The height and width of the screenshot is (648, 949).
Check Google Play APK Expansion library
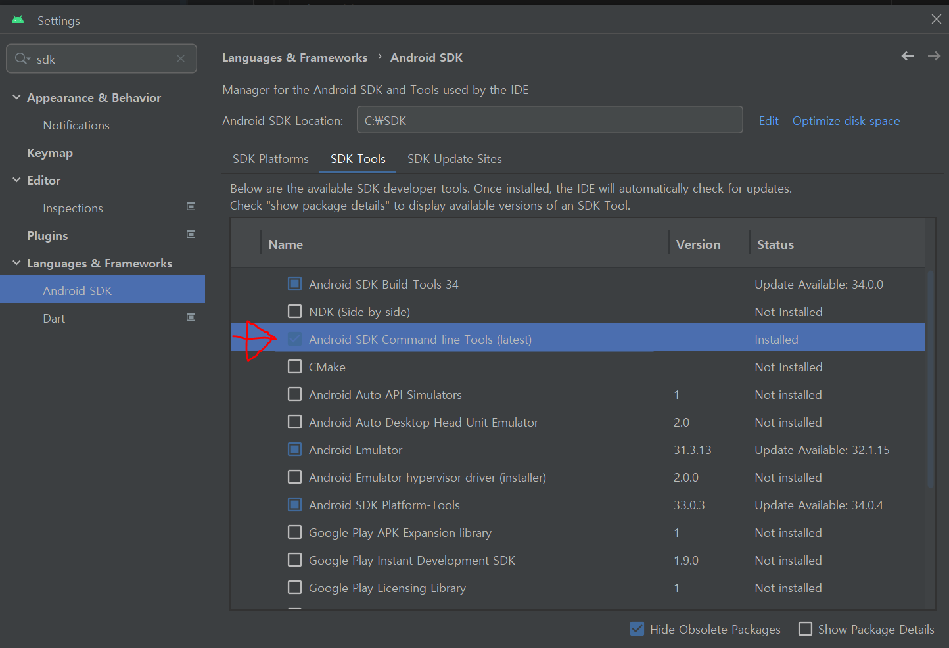(295, 532)
